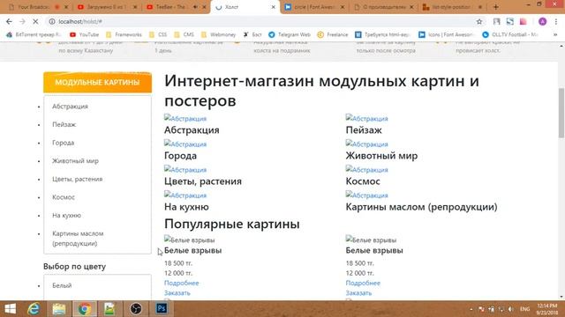Open the На кухню sidebar category
The height and width of the screenshot is (317, 565).
(66, 215)
